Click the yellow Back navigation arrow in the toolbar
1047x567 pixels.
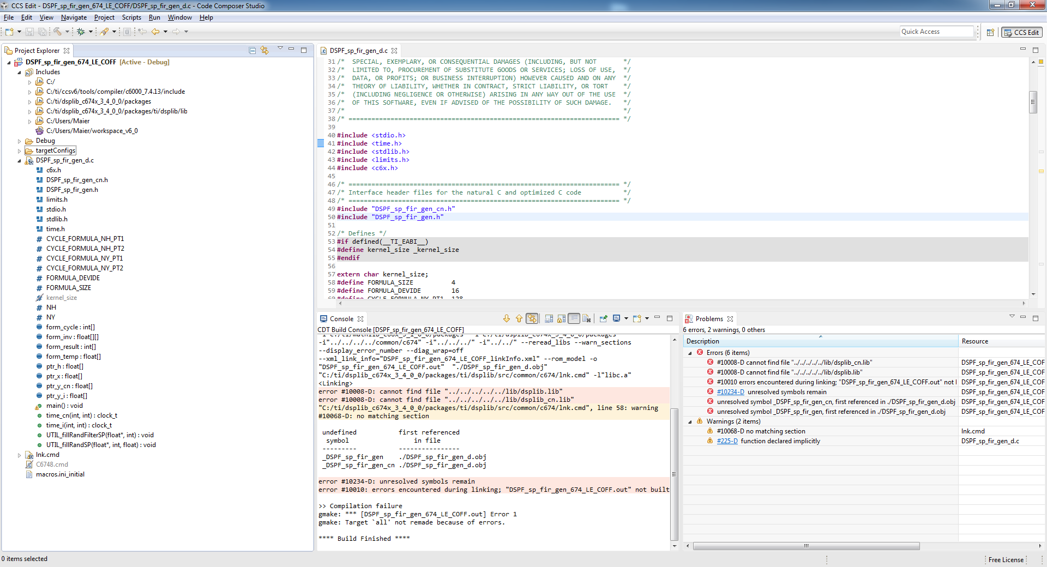[x=155, y=32]
